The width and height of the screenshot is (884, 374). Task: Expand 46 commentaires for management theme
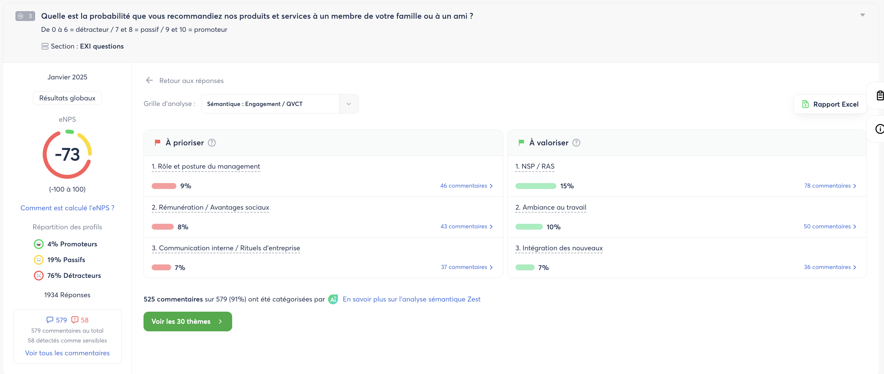[x=466, y=185]
